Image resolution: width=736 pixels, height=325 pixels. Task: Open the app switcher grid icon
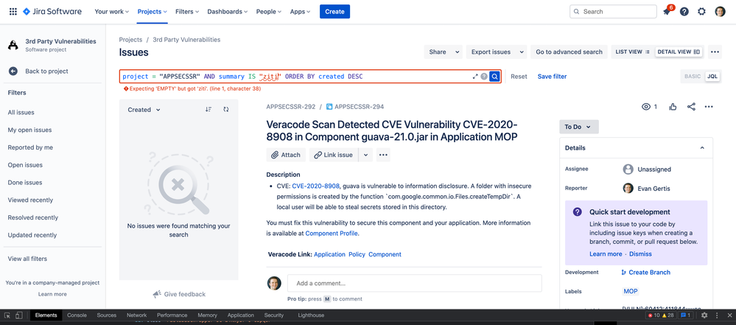[13, 11]
